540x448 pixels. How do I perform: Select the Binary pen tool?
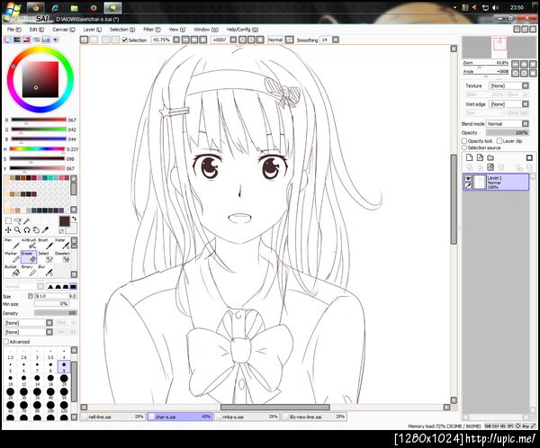pyautogui.click(x=29, y=271)
